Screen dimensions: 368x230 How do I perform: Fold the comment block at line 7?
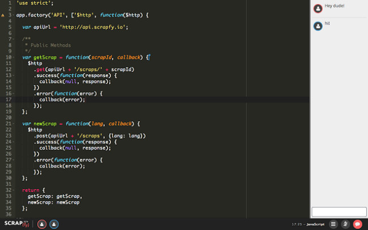pyautogui.click(x=14, y=39)
